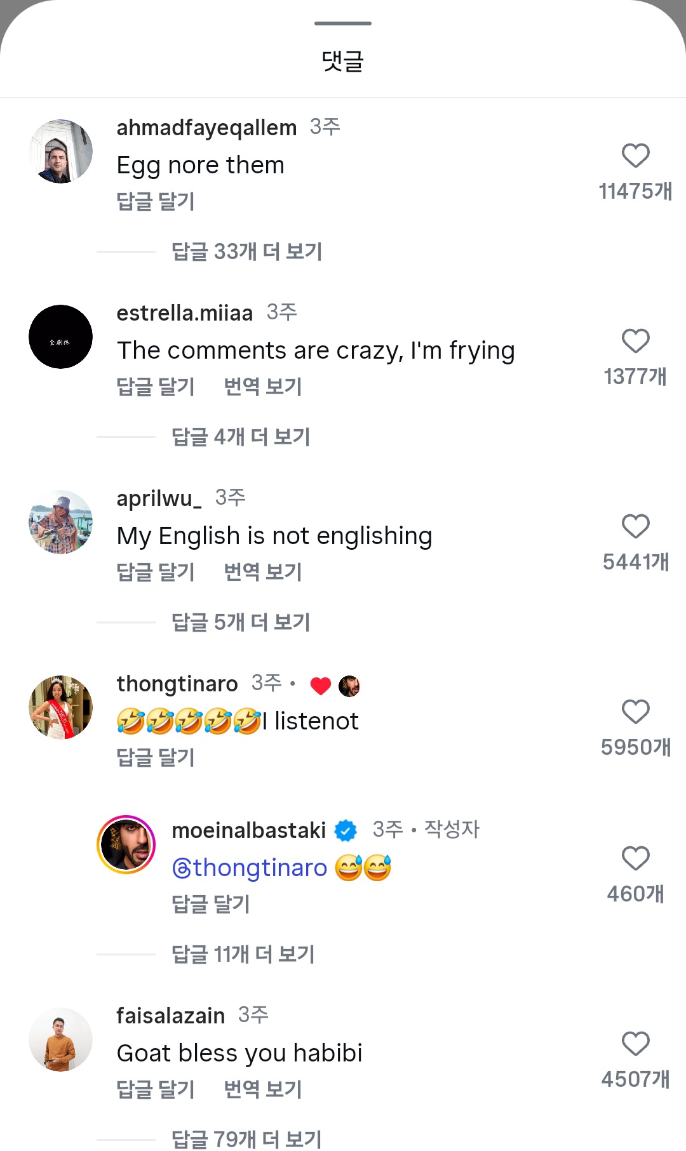Click the 댓글 header title

tap(342, 62)
